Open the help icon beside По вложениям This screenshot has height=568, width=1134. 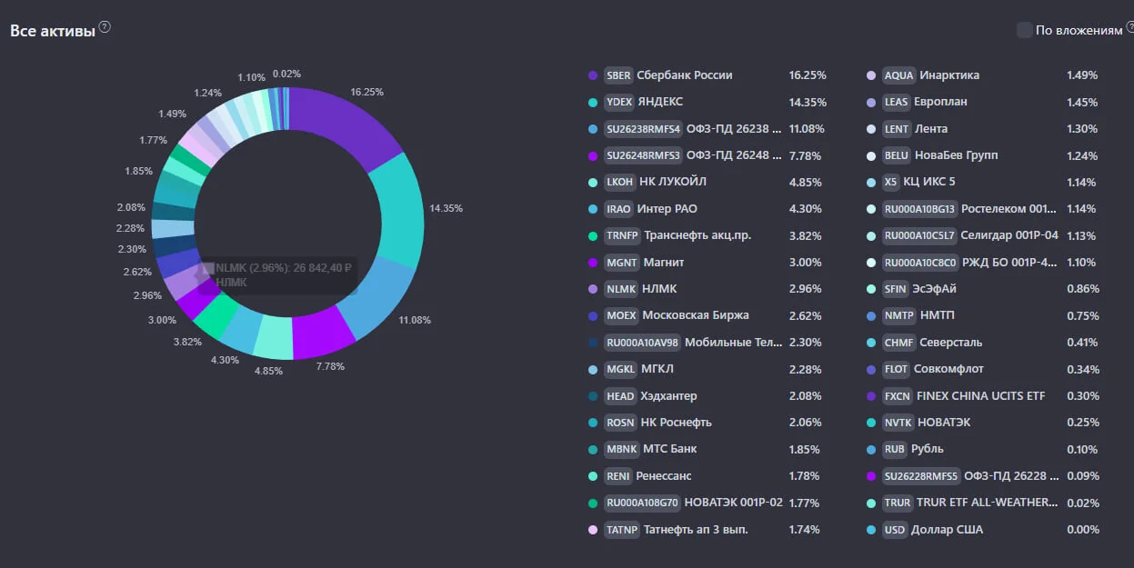pyautogui.click(x=1129, y=27)
